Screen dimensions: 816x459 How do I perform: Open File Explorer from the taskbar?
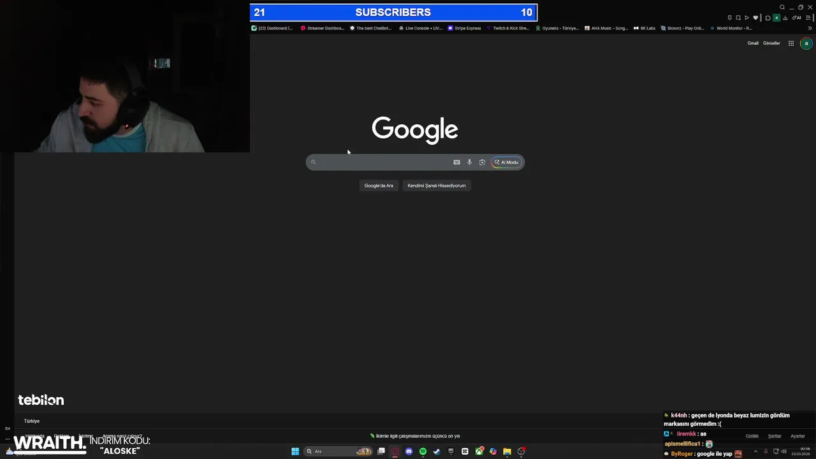pyautogui.click(x=507, y=451)
